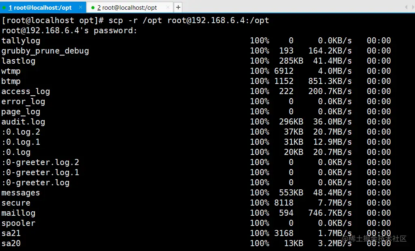Screen dimensions: 415x251
Task: Click the 553KB size of messages
Action: (x=291, y=193)
